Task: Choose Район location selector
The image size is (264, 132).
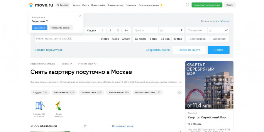Action: tap(115, 39)
